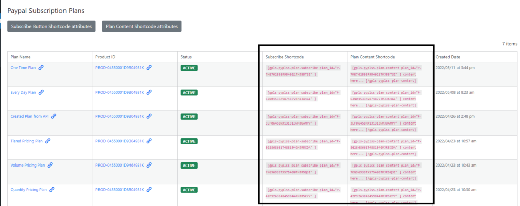The image size is (520, 206).
Task: Select the subscribe shortcode for Quantity Pricing Plan
Action: pos(303,193)
